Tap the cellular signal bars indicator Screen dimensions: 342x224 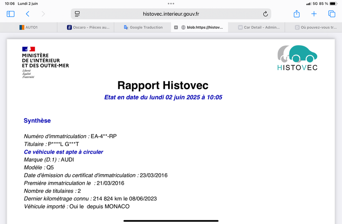point(309,4)
